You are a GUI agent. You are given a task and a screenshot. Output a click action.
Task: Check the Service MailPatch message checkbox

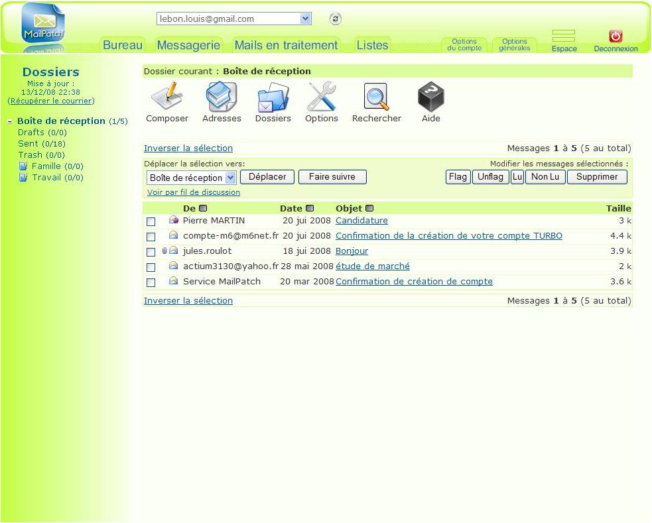151,282
